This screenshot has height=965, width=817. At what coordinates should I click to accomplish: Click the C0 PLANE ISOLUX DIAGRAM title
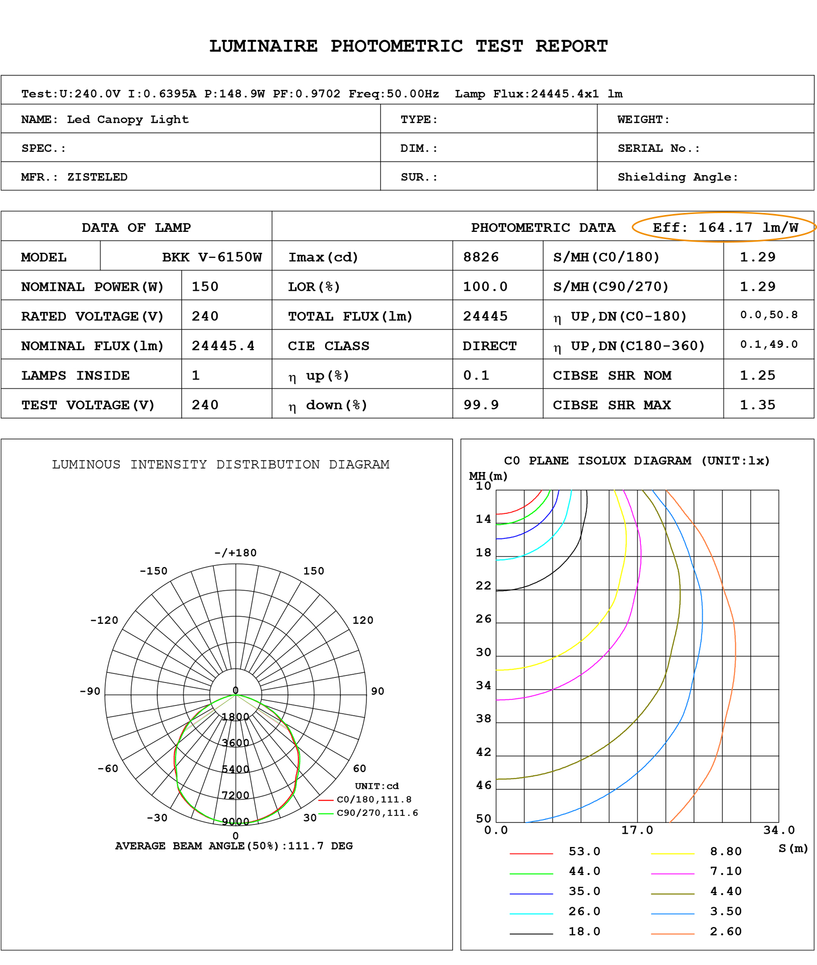click(x=637, y=461)
